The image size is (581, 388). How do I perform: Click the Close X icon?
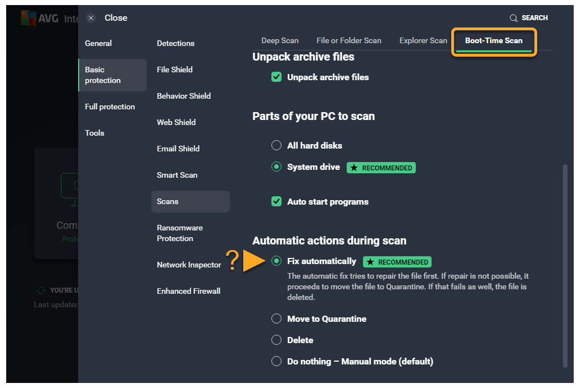[91, 18]
